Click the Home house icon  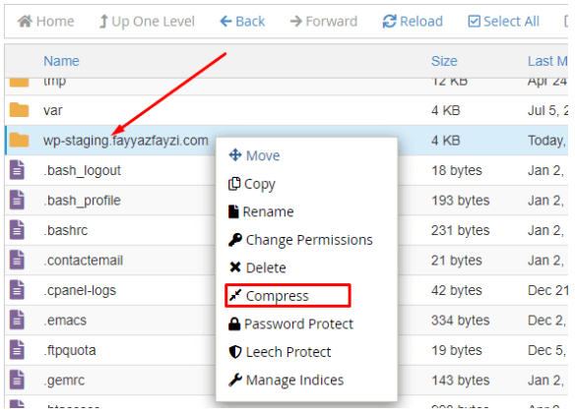[x=25, y=22]
